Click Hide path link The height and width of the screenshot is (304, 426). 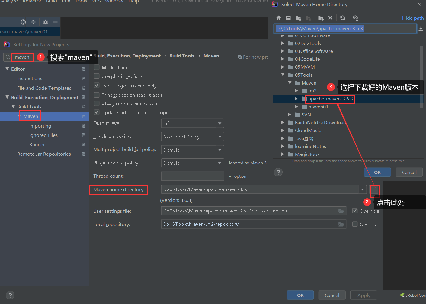413,18
